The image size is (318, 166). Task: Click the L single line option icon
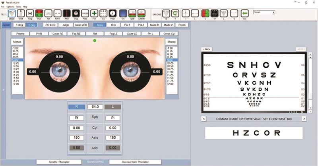coord(195,13)
